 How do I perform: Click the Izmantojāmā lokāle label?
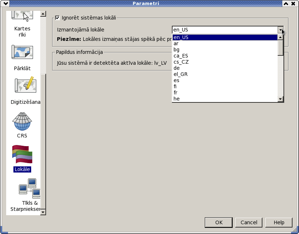click(x=80, y=30)
